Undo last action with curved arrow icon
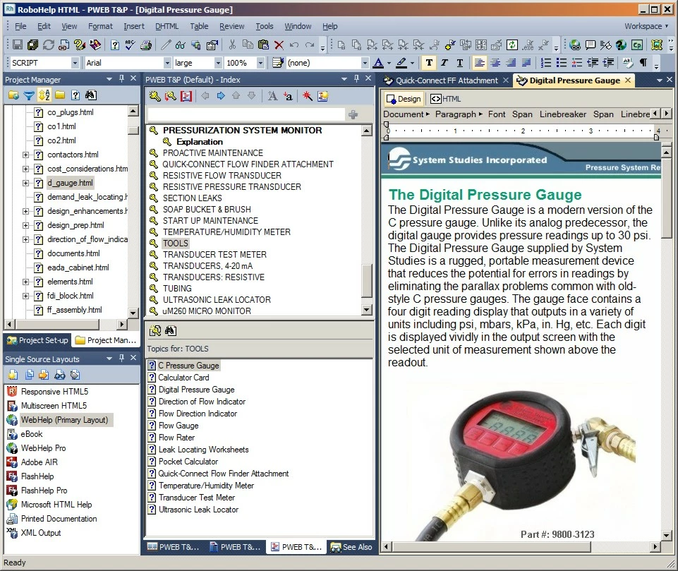 294,44
